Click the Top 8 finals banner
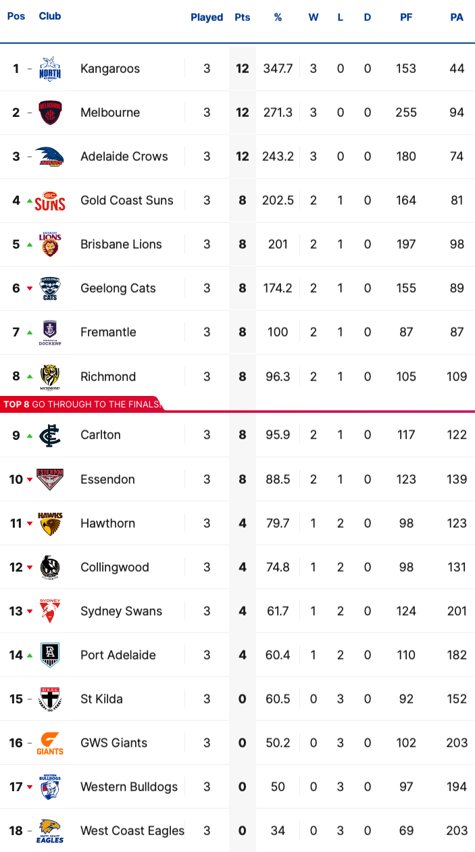This screenshot has width=475, height=852. [x=82, y=404]
